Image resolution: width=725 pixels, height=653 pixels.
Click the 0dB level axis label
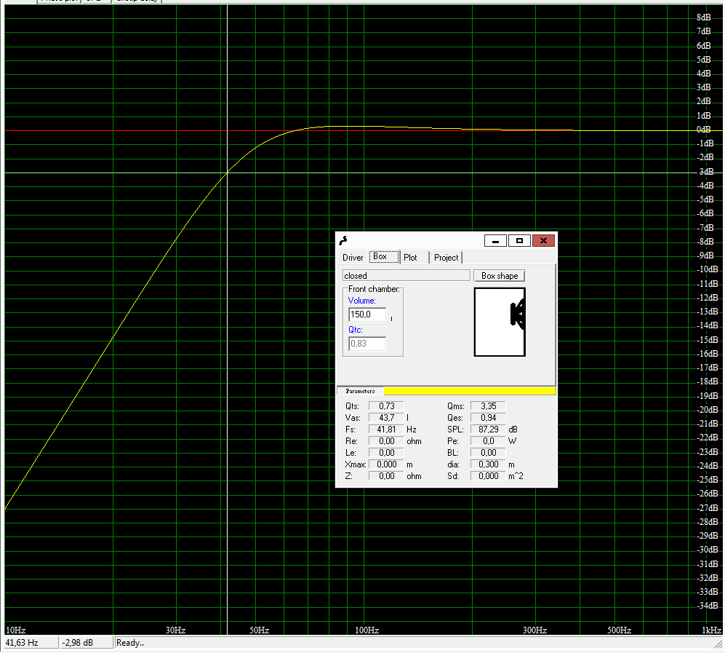pos(704,130)
